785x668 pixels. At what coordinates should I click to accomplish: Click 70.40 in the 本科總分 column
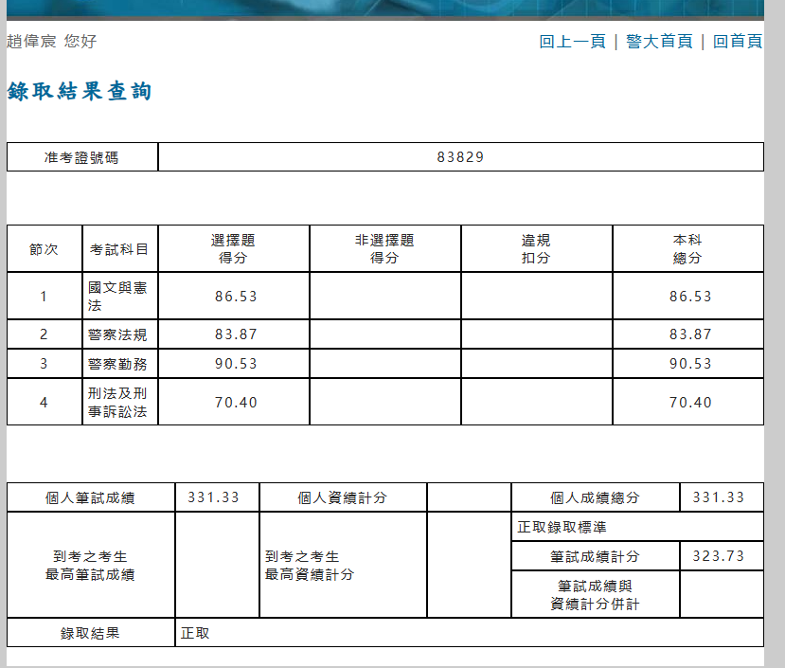[690, 403]
